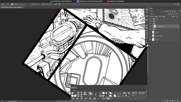181x102 pixels.
Task: Toggle visibility of group 3
Action: (x=150, y=21)
